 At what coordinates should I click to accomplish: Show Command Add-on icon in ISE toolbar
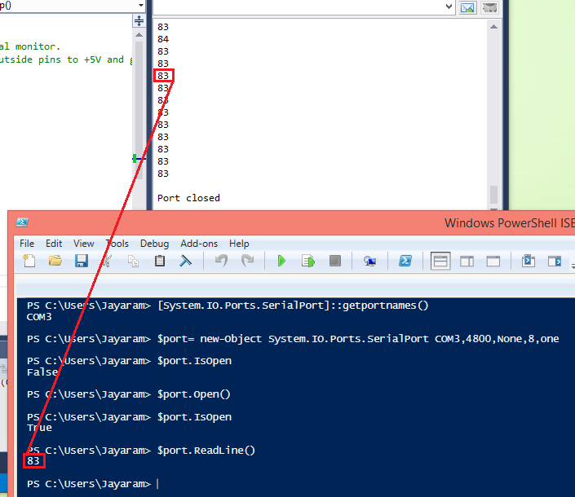pos(555,261)
